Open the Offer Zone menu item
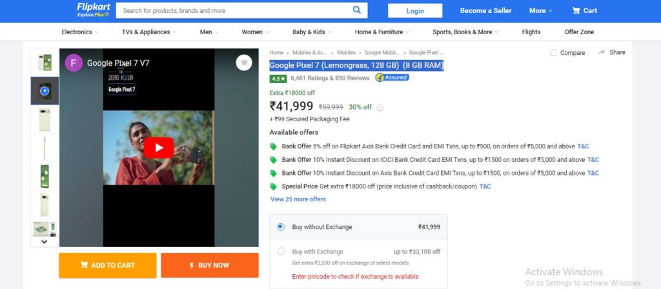 pos(579,32)
